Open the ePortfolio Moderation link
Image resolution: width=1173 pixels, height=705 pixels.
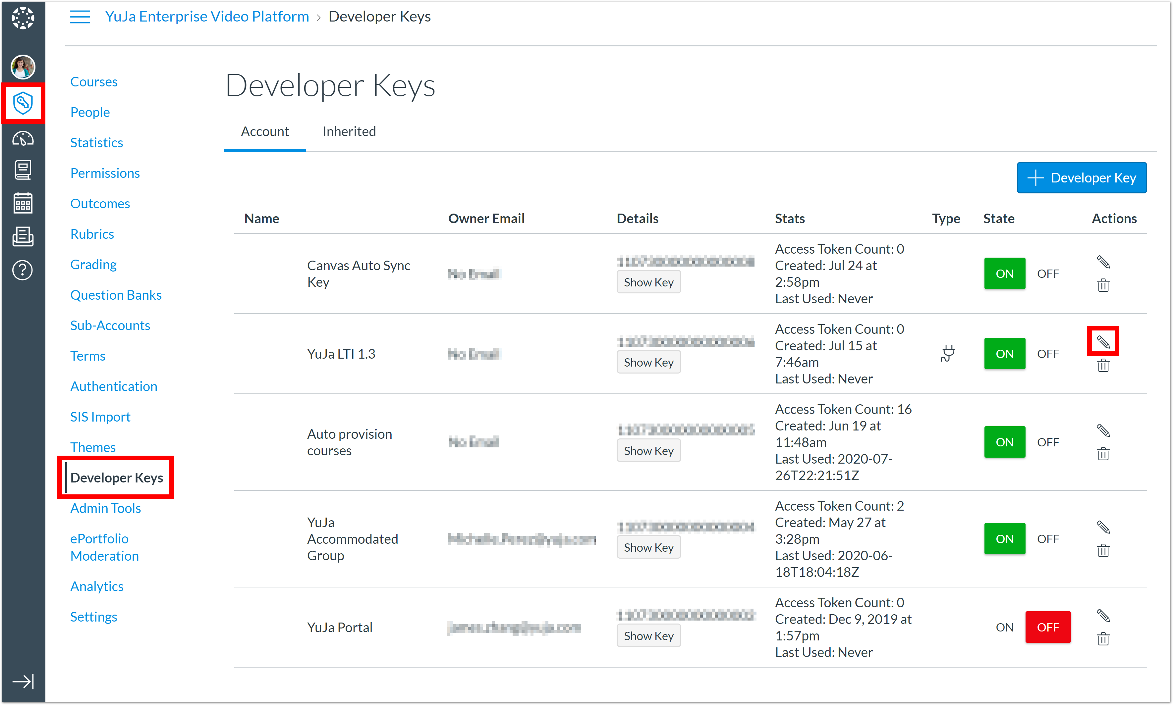point(105,547)
